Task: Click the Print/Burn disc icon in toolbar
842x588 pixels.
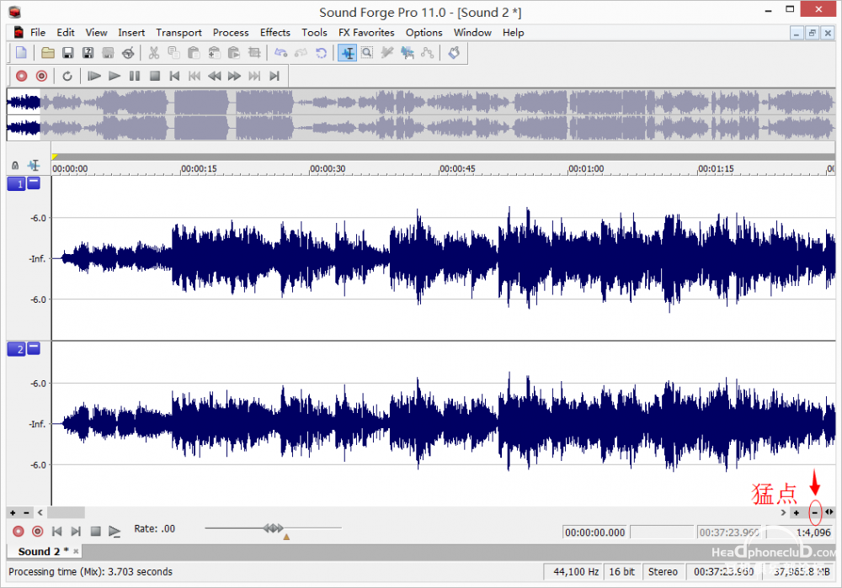Action: tap(128, 53)
